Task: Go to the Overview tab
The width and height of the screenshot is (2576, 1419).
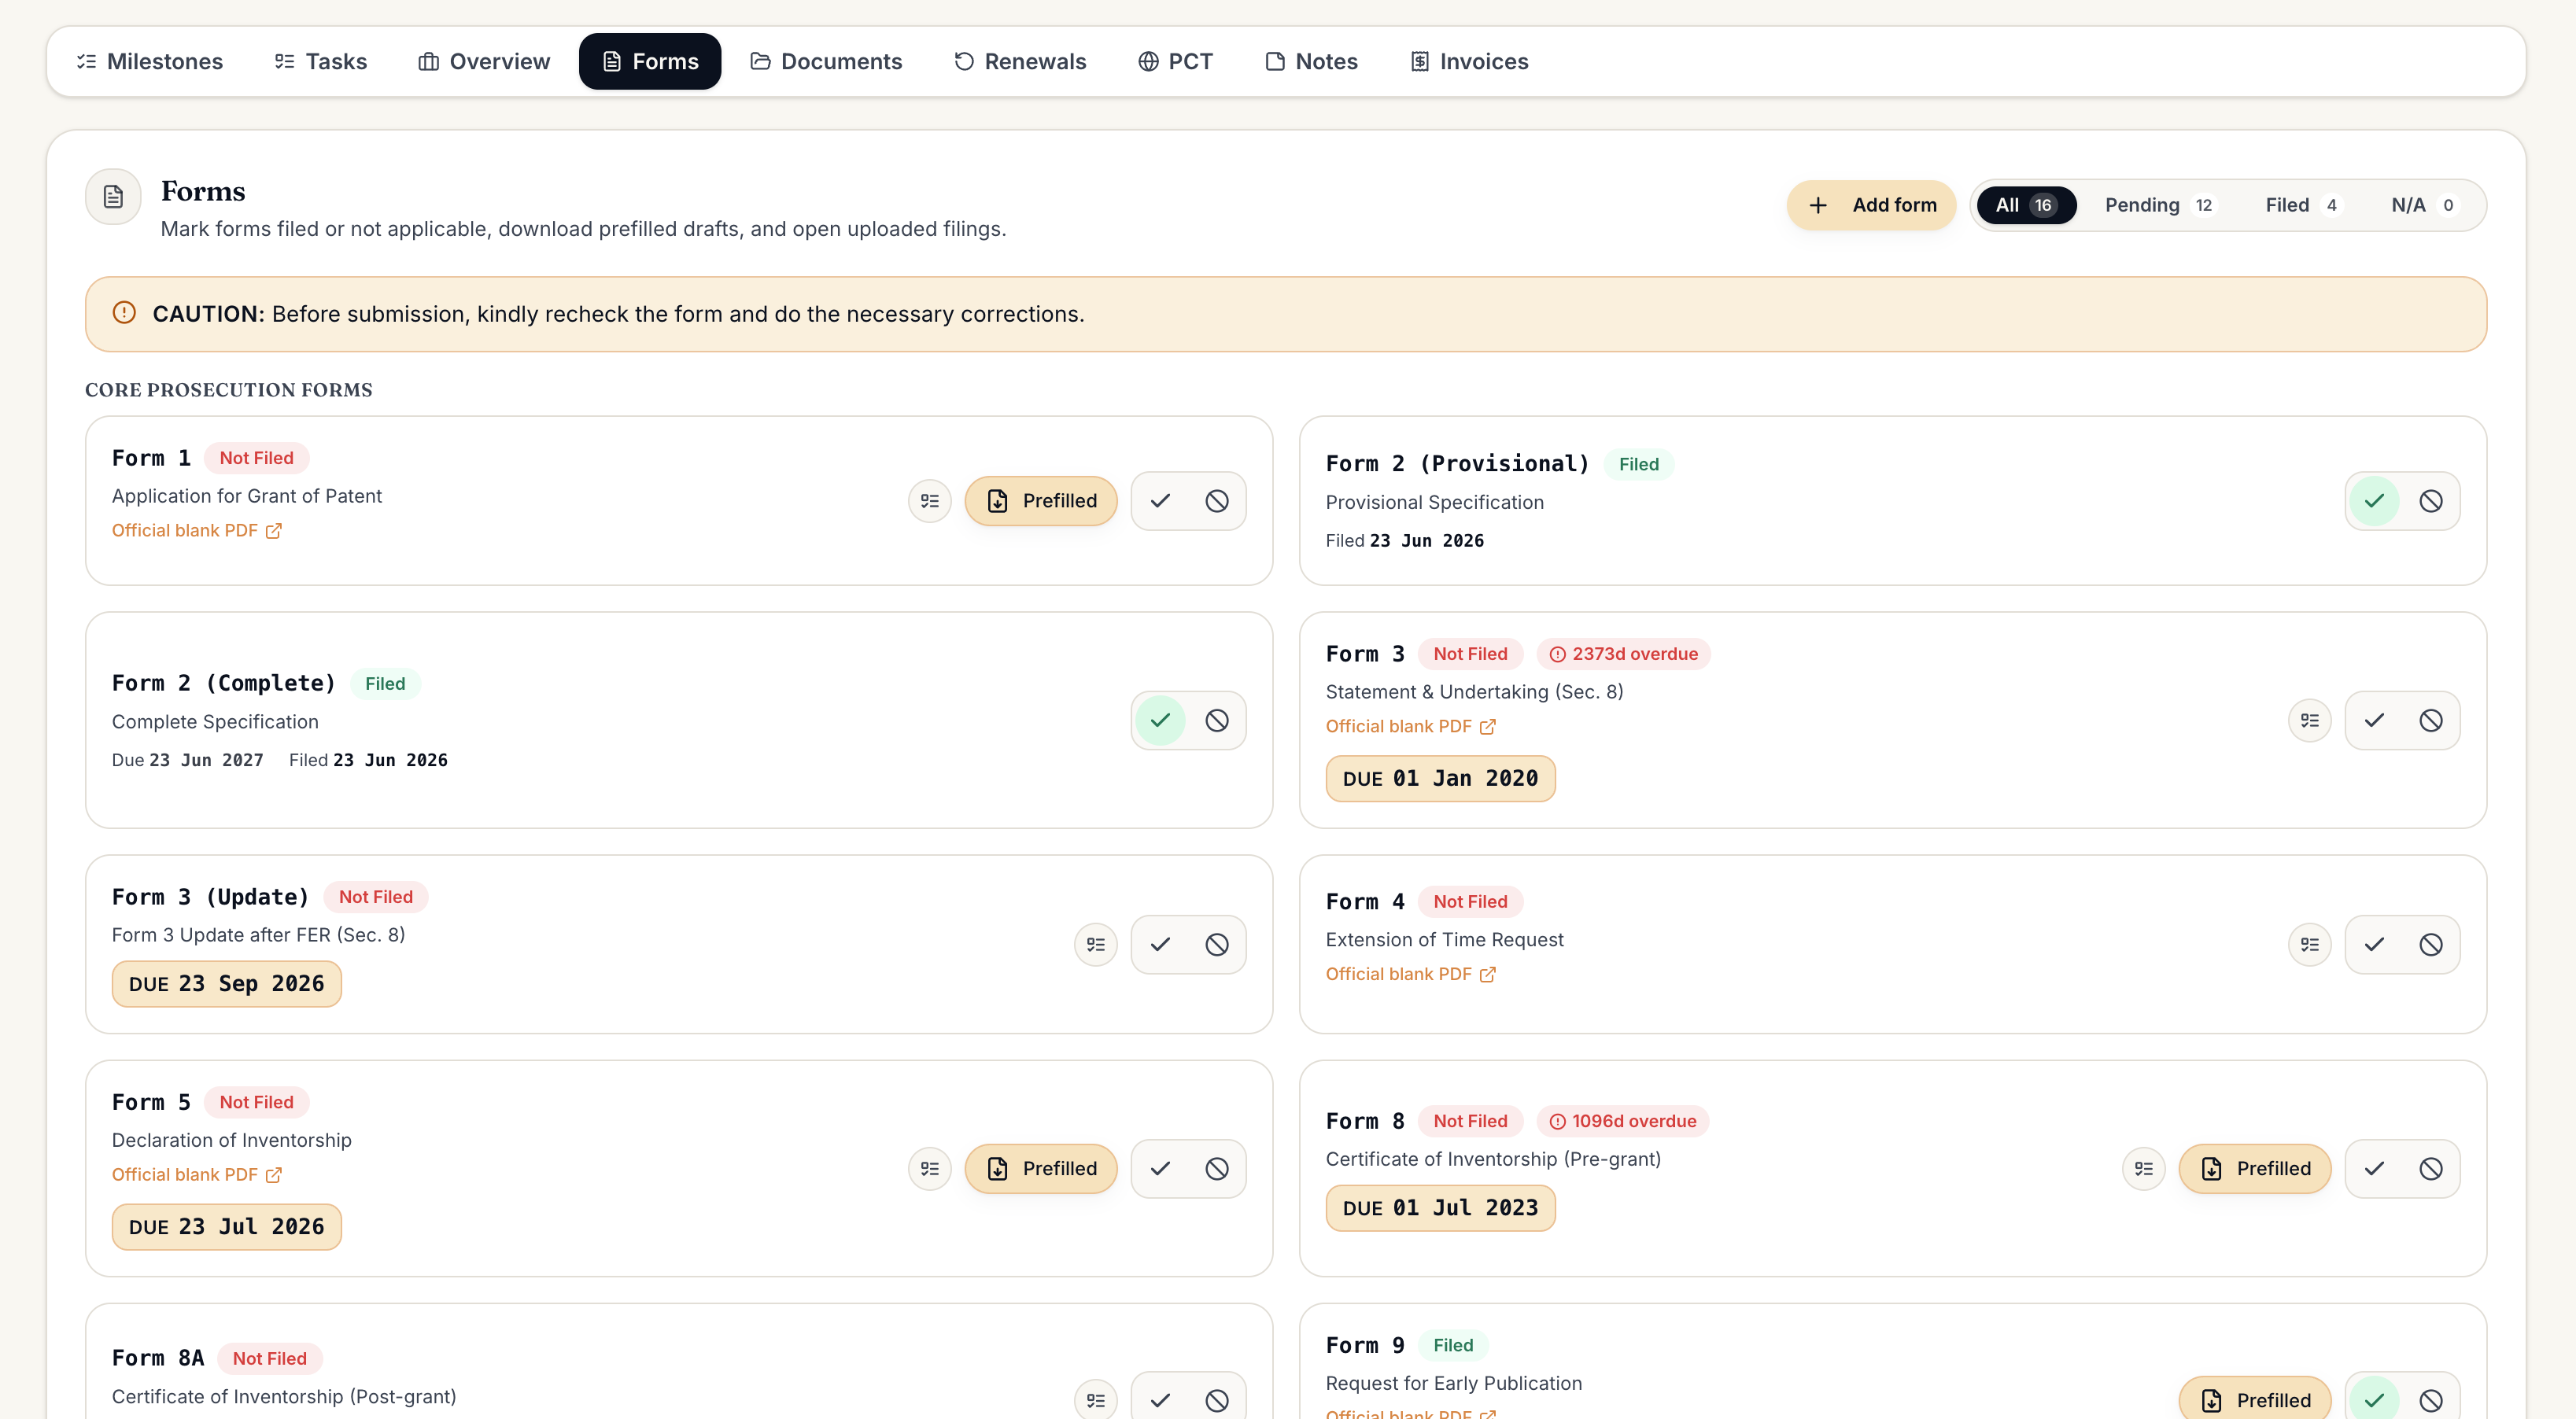Action: [484, 61]
